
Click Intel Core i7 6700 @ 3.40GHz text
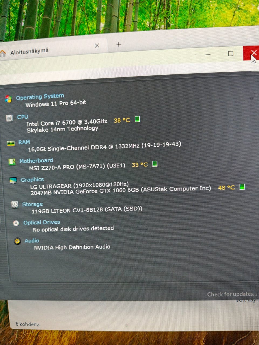[67, 123]
